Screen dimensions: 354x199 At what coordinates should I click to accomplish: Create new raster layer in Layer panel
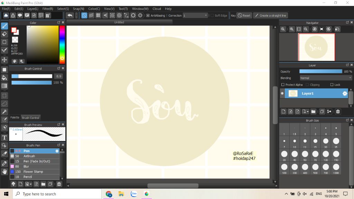pos(283,112)
